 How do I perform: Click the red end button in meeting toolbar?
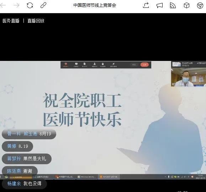(144, 65)
